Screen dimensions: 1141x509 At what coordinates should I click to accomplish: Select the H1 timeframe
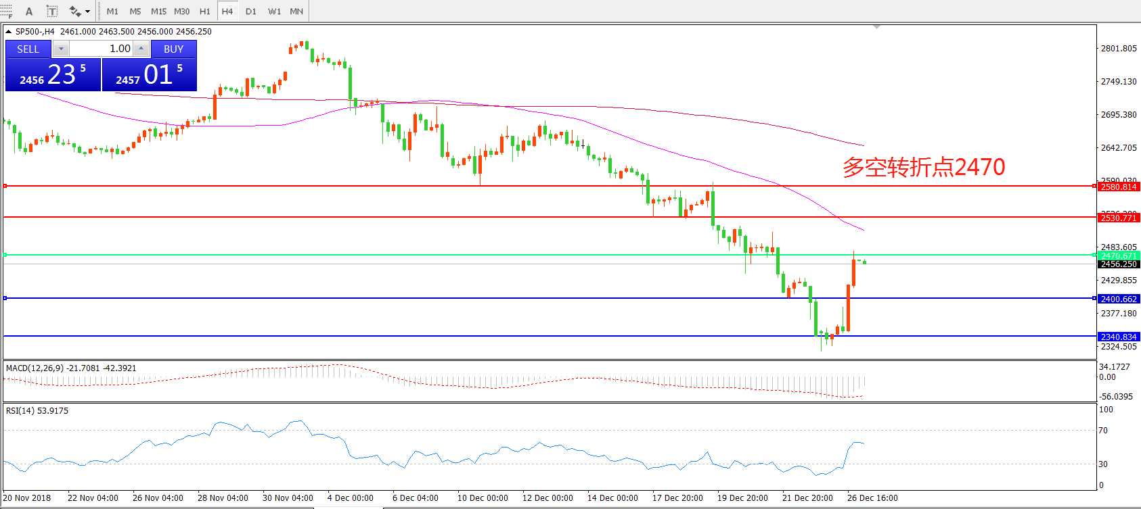coord(205,11)
